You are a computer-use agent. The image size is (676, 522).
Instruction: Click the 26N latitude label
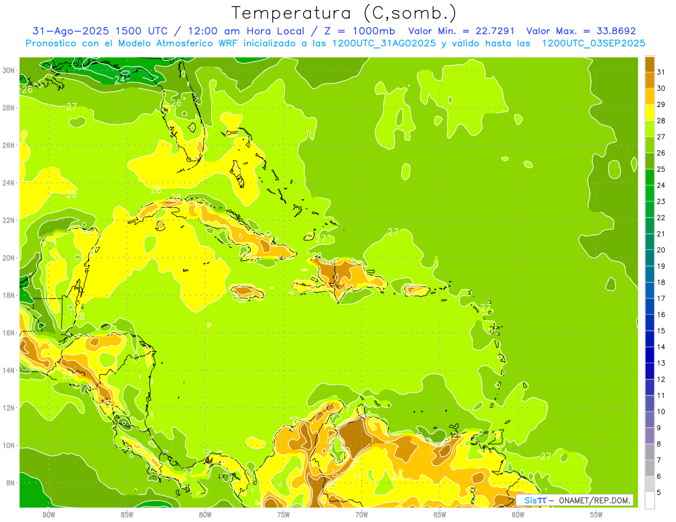click(x=10, y=145)
